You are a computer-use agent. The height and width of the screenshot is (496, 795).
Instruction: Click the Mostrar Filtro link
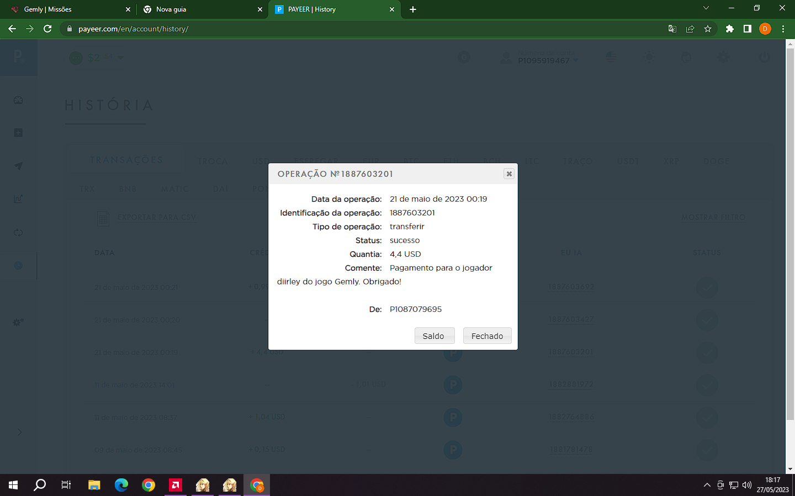pyautogui.click(x=713, y=218)
